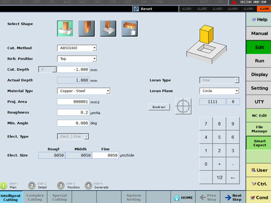This screenshot has width=271, height=203.
Task: Open the User panel
Action: tap(259, 170)
